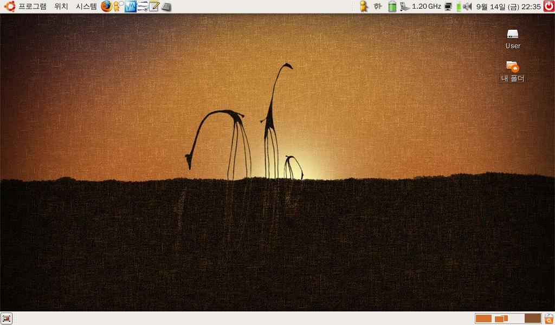Launch the MPlayer media player

[143, 6]
